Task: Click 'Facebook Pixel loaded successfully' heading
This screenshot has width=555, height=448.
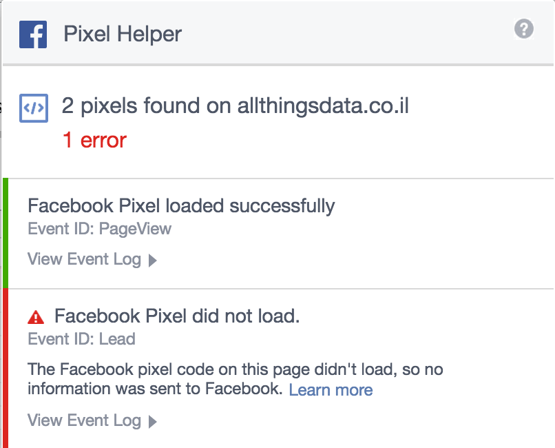Action: 181,206
